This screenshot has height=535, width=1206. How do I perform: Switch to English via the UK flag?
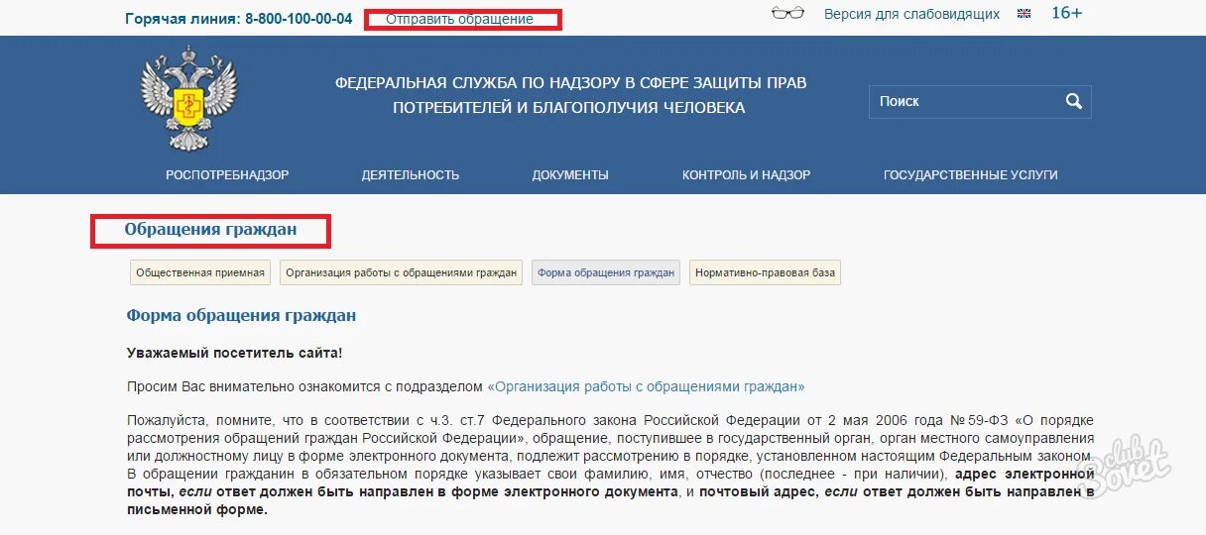click(x=1024, y=14)
